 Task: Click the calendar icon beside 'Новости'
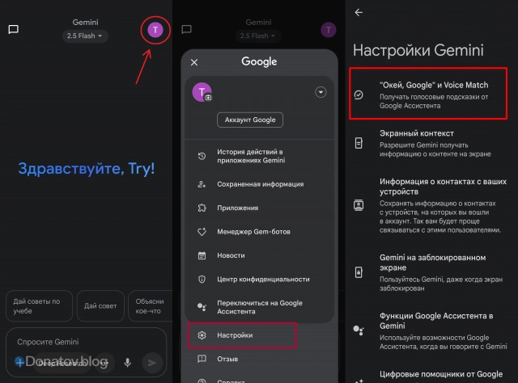[202, 255]
